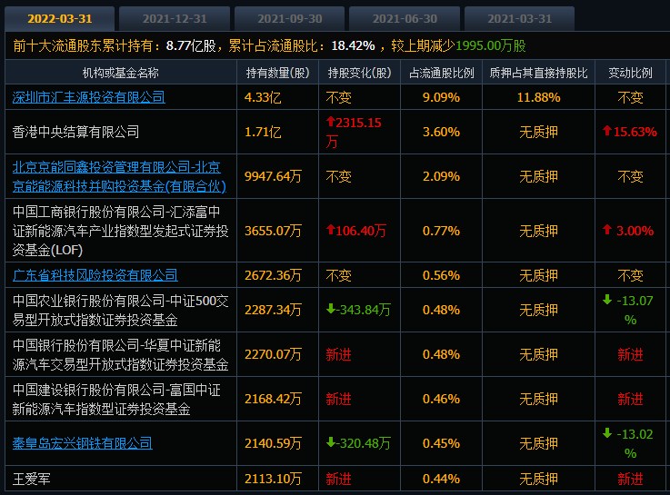The width and height of the screenshot is (670, 495).
Task: Click the 2168.42万 holding value
Action: [x=273, y=399]
